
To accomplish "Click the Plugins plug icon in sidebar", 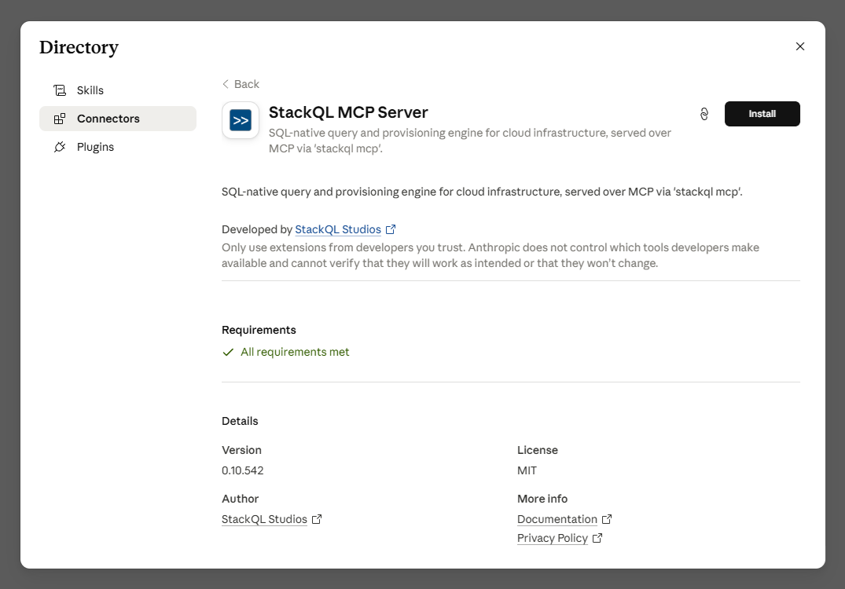I will coord(60,147).
